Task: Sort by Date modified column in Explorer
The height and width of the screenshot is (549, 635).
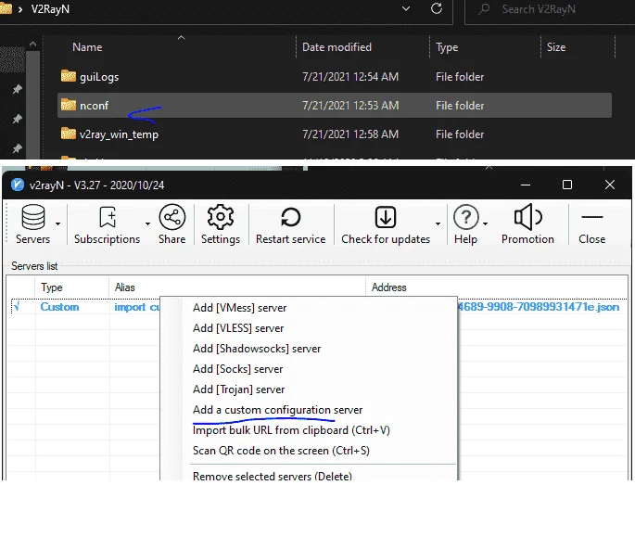Action: coord(337,47)
